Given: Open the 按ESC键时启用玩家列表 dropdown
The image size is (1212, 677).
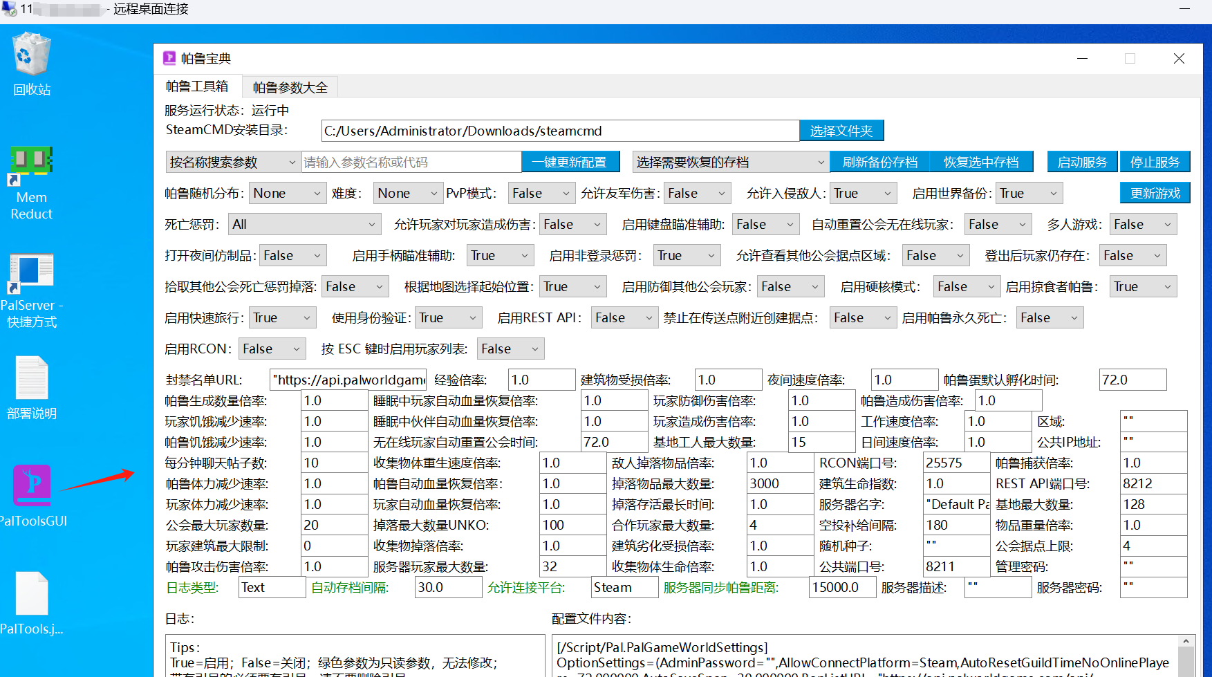Looking at the screenshot, I should pyautogui.click(x=511, y=349).
